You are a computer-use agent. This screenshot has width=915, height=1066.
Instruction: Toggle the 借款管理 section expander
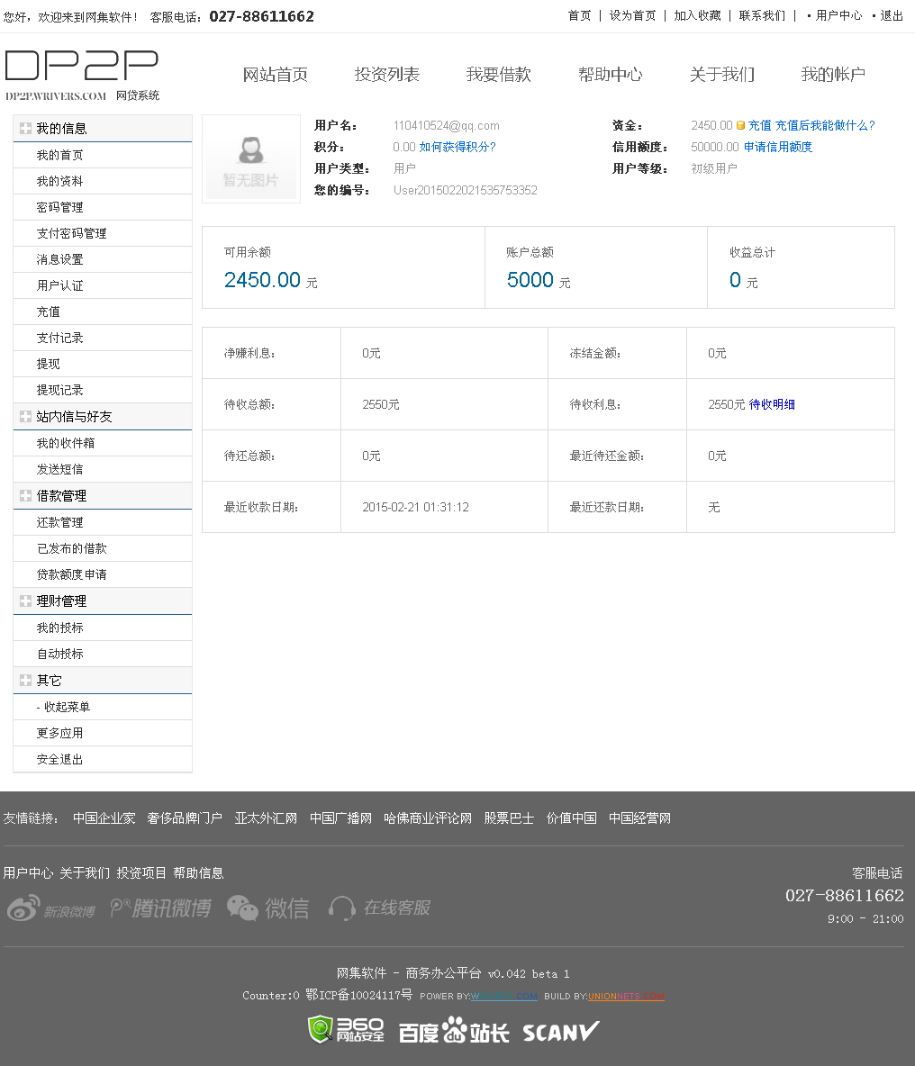(25, 496)
